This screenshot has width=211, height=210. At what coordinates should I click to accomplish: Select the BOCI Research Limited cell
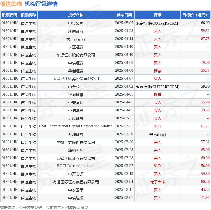tap(76, 166)
